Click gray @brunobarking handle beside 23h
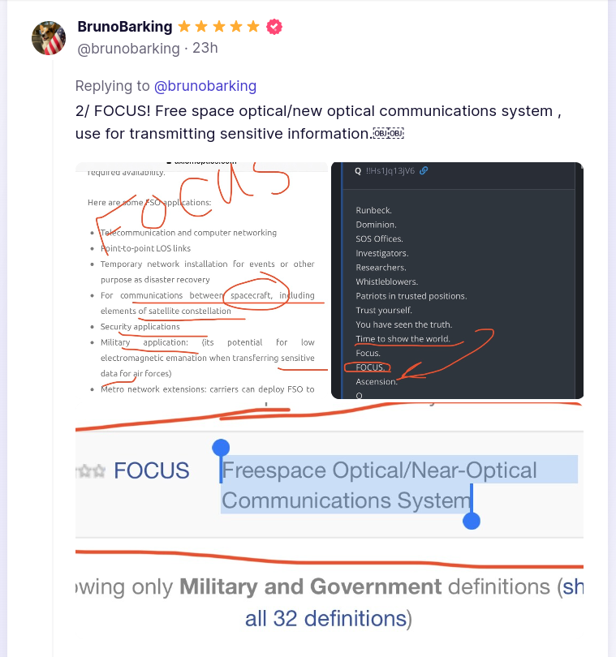The height and width of the screenshot is (657, 616). click(x=128, y=49)
